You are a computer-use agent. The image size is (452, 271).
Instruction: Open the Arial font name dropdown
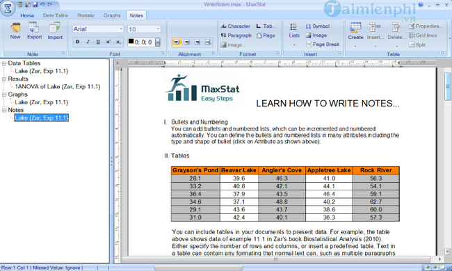click(x=121, y=29)
